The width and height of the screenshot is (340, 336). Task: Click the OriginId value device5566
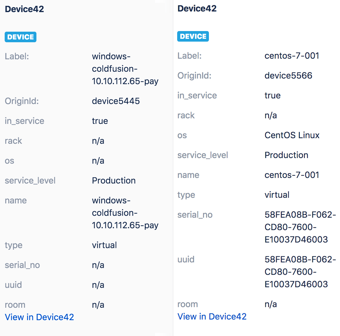288,75
